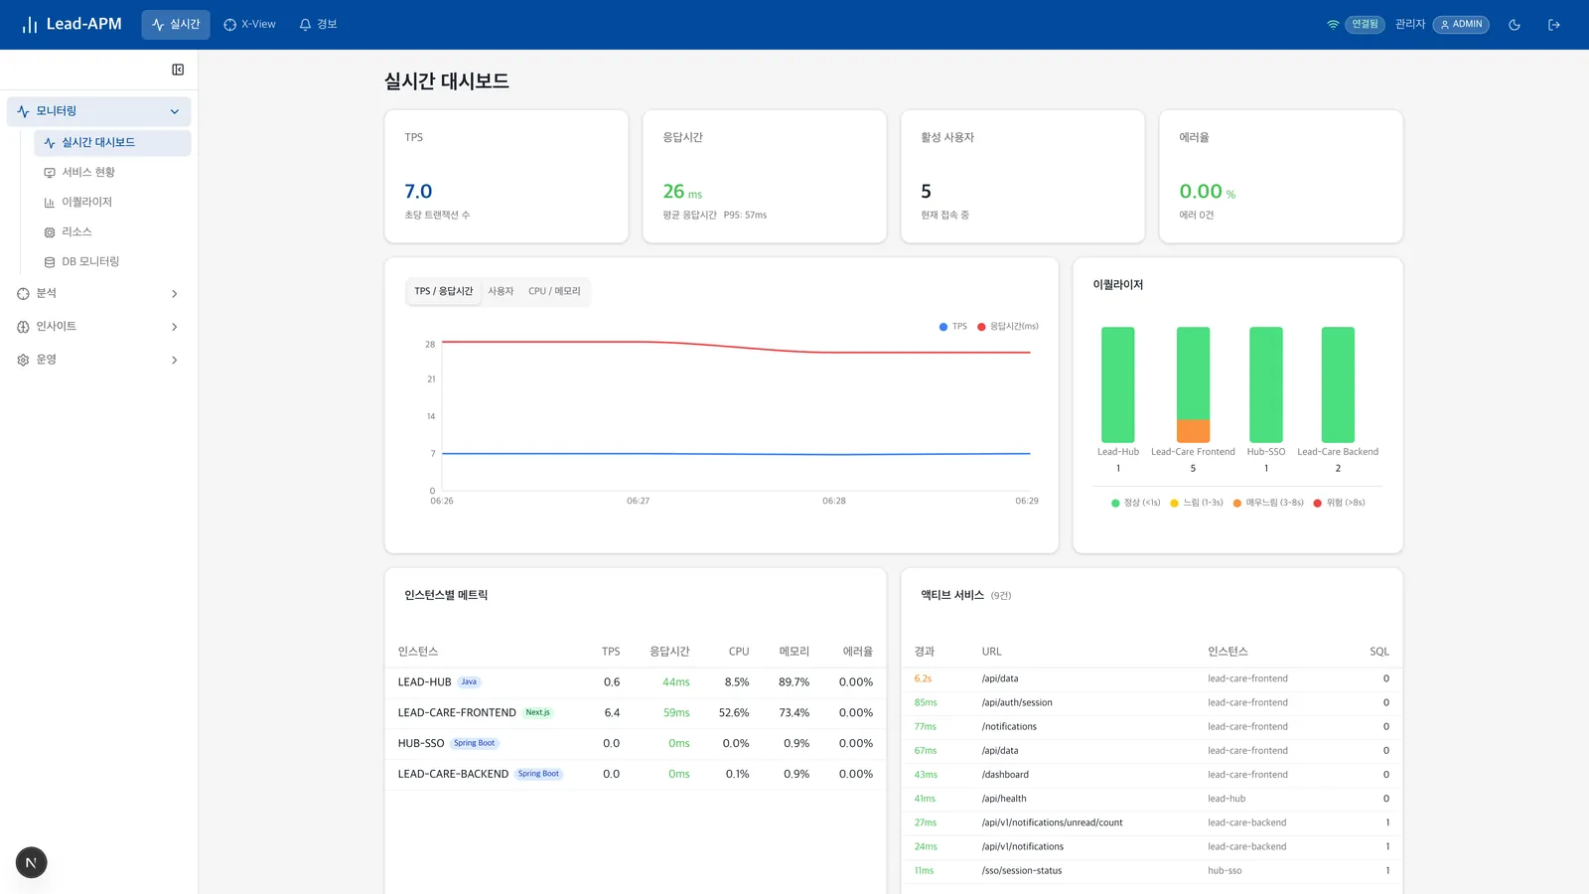Click the DB 모니터링 database icon

point(50,262)
